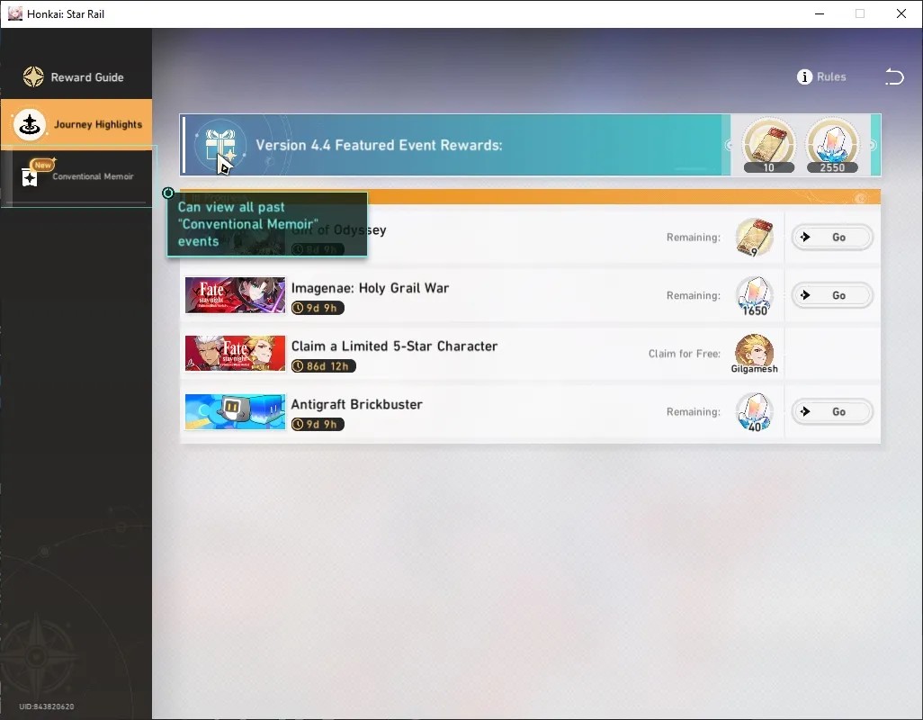Image resolution: width=923 pixels, height=720 pixels.
Task: Click the ticket icon with 9 remaining
Action: [x=755, y=238]
